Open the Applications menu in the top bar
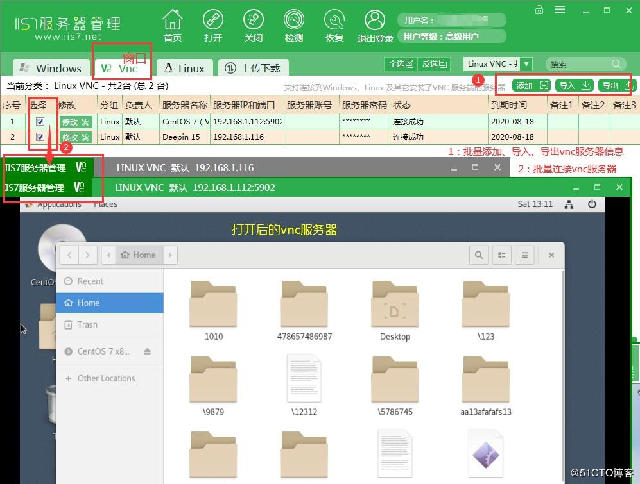The width and height of the screenshot is (640, 484). (x=66, y=204)
